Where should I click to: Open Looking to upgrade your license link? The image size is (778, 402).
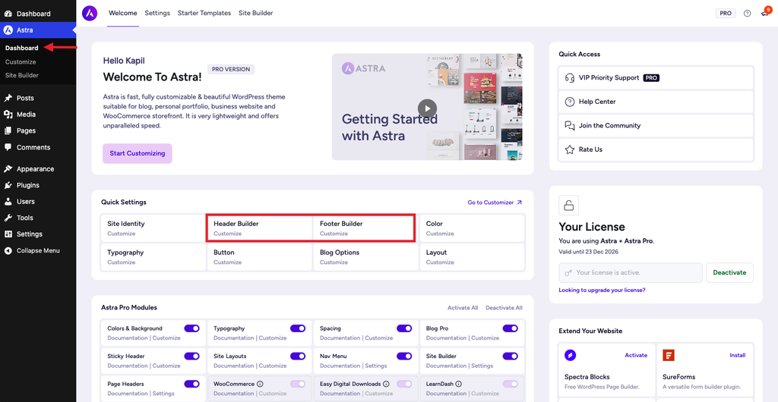[602, 290]
